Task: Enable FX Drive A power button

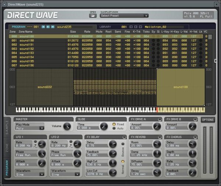Action: tap(159, 119)
